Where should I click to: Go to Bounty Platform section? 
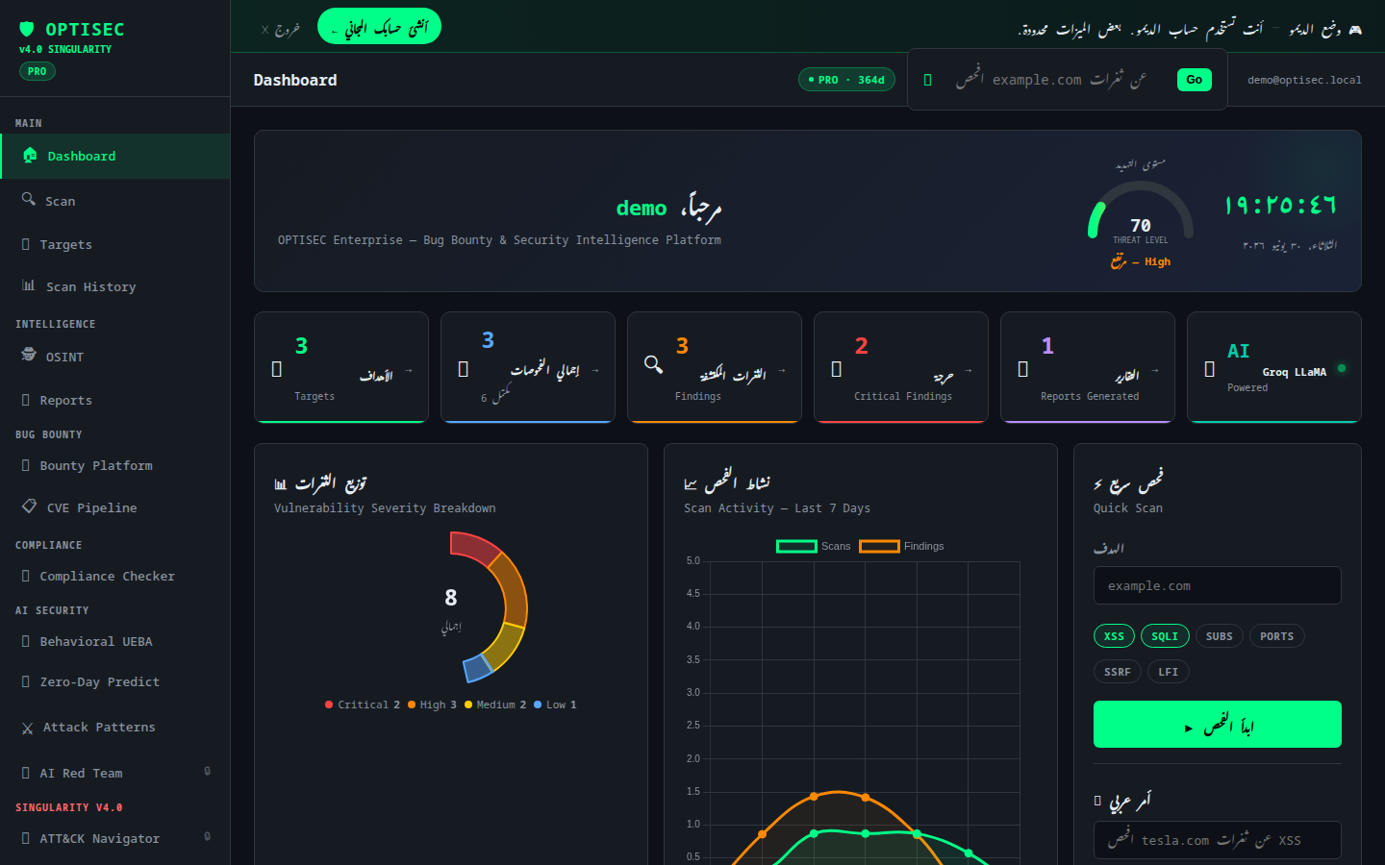pyautogui.click(x=115, y=465)
